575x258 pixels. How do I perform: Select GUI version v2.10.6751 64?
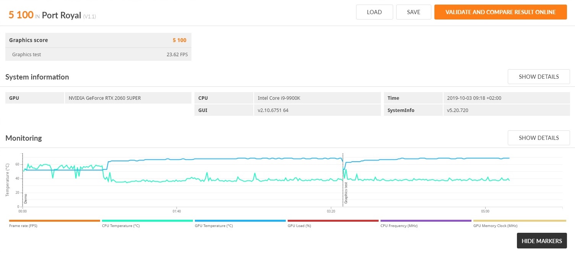tap(273, 110)
